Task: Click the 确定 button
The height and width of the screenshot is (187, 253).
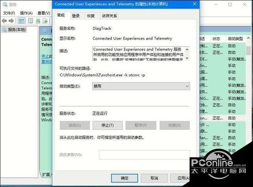Action: (x=124, y=178)
